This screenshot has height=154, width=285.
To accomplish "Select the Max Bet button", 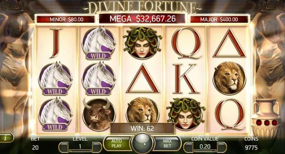I will pyautogui.click(x=167, y=143).
